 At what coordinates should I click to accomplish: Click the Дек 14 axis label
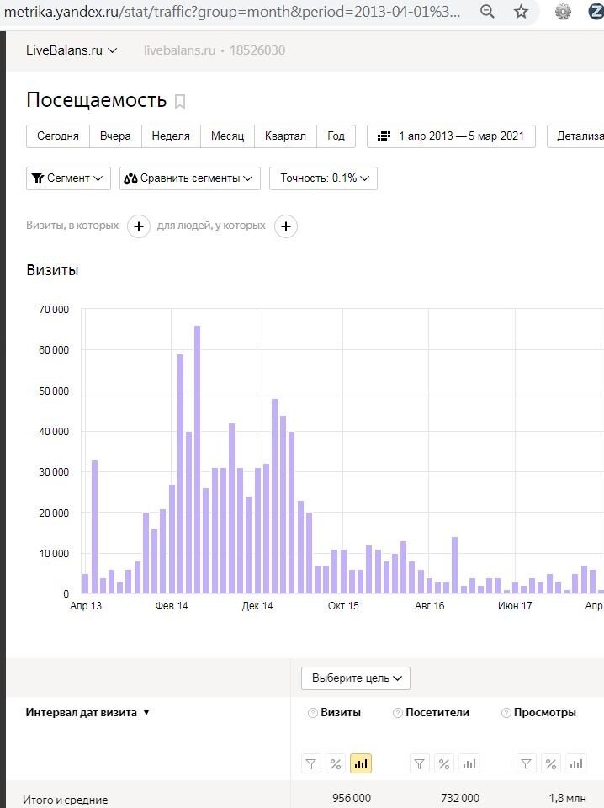(x=257, y=606)
